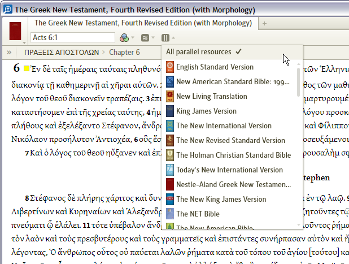This screenshot has height=264, width=349.
Task: Collapse the parallel resources menu arrow
Action: 173,38
